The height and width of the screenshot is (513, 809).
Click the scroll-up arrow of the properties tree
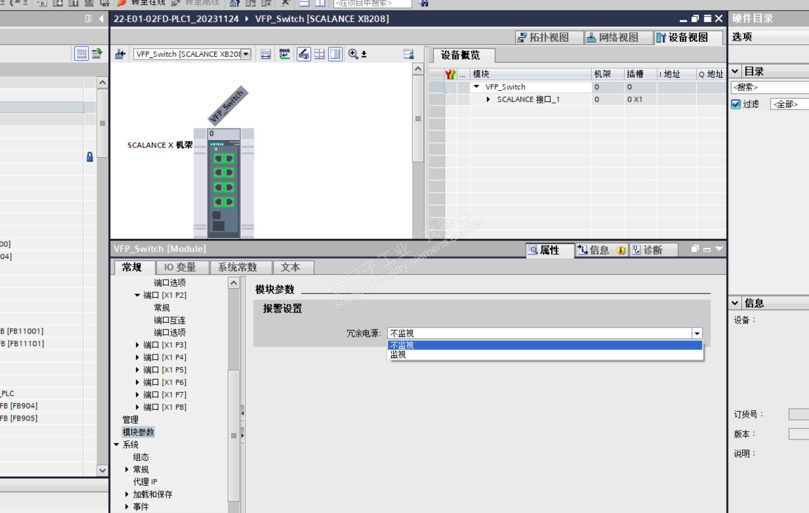pos(234,283)
